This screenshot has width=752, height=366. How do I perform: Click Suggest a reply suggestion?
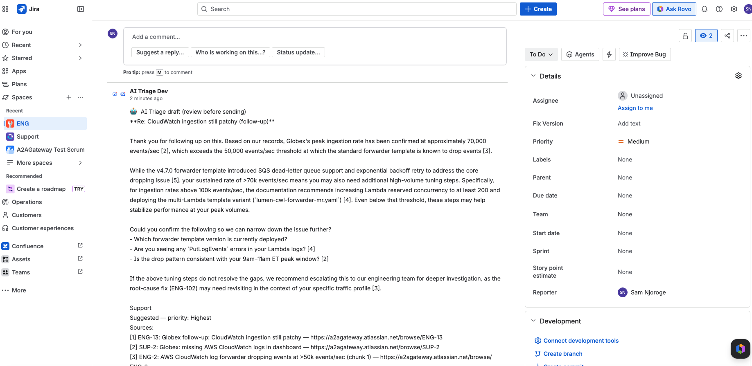coord(160,52)
